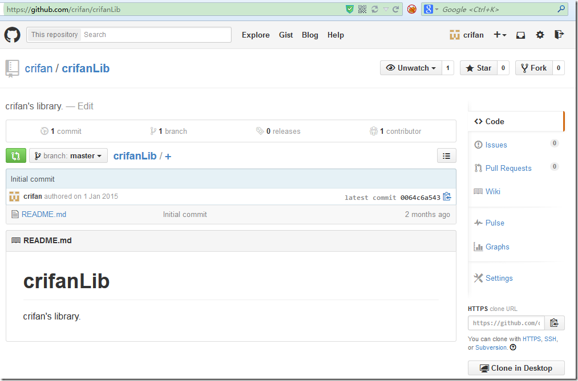
Task: View the 1 commit history link
Action: (61, 132)
